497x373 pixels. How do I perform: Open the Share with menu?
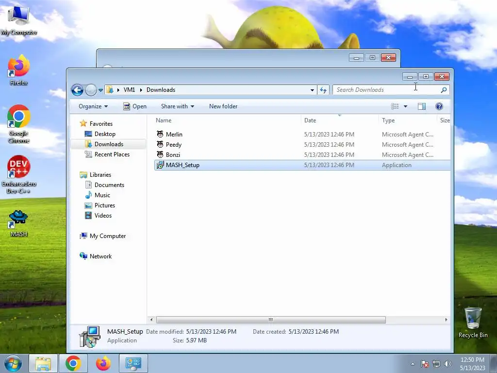point(177,106)
